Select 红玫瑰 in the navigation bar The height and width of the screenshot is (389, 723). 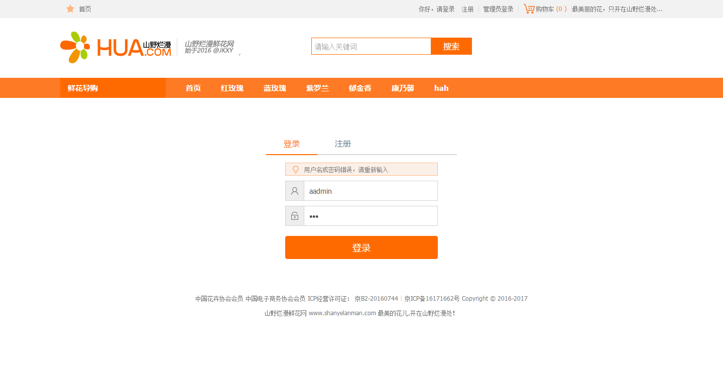coord(232,88)
